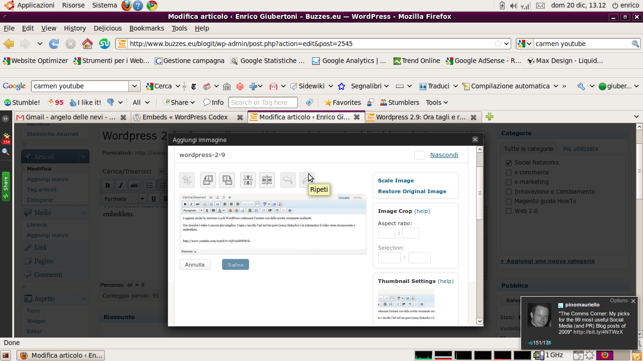Tick the Web 2.0 category checkbox
This screenshot has width=643, height=361.
pyautogui.click(x=508, y=211)
